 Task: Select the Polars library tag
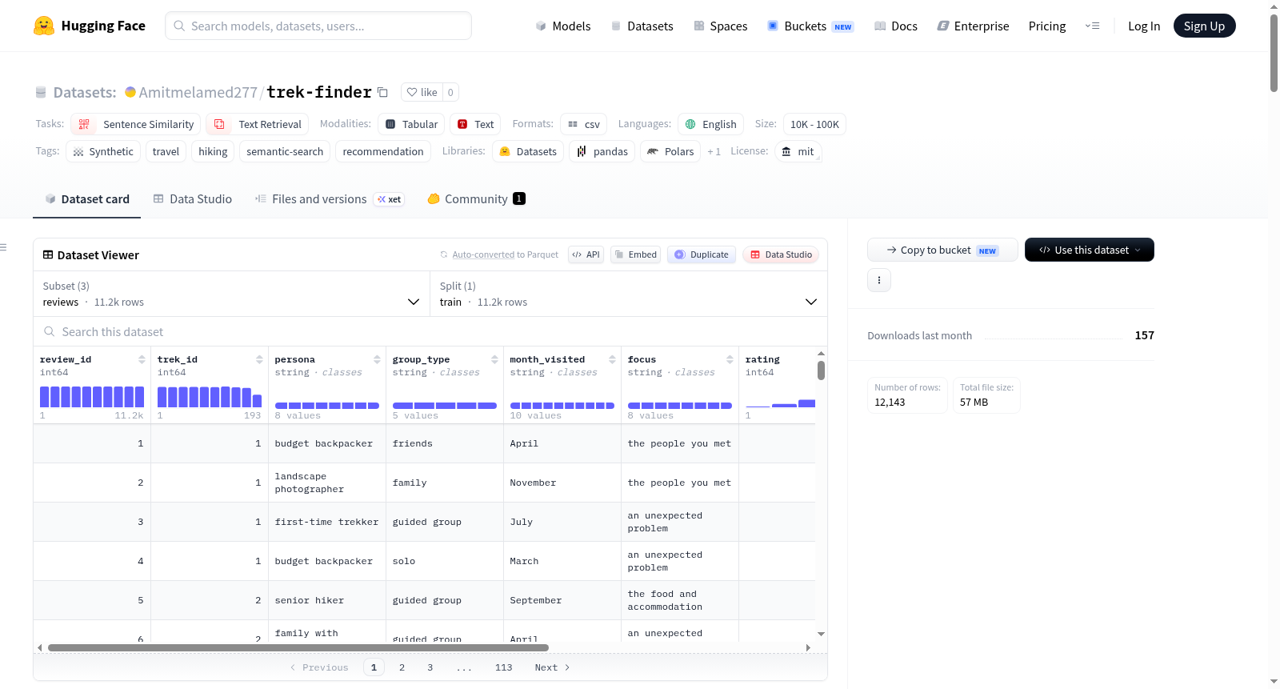[x=670, y=151]
